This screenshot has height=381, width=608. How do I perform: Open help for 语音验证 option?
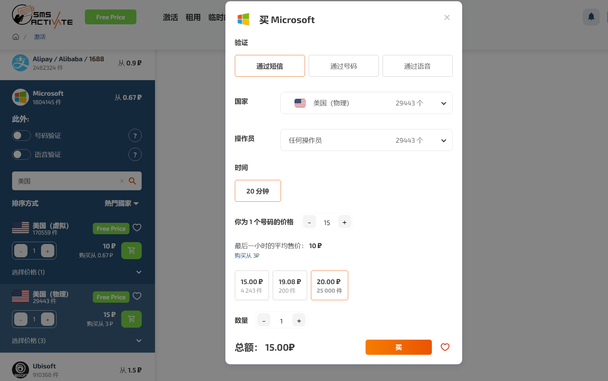point(135,155)
